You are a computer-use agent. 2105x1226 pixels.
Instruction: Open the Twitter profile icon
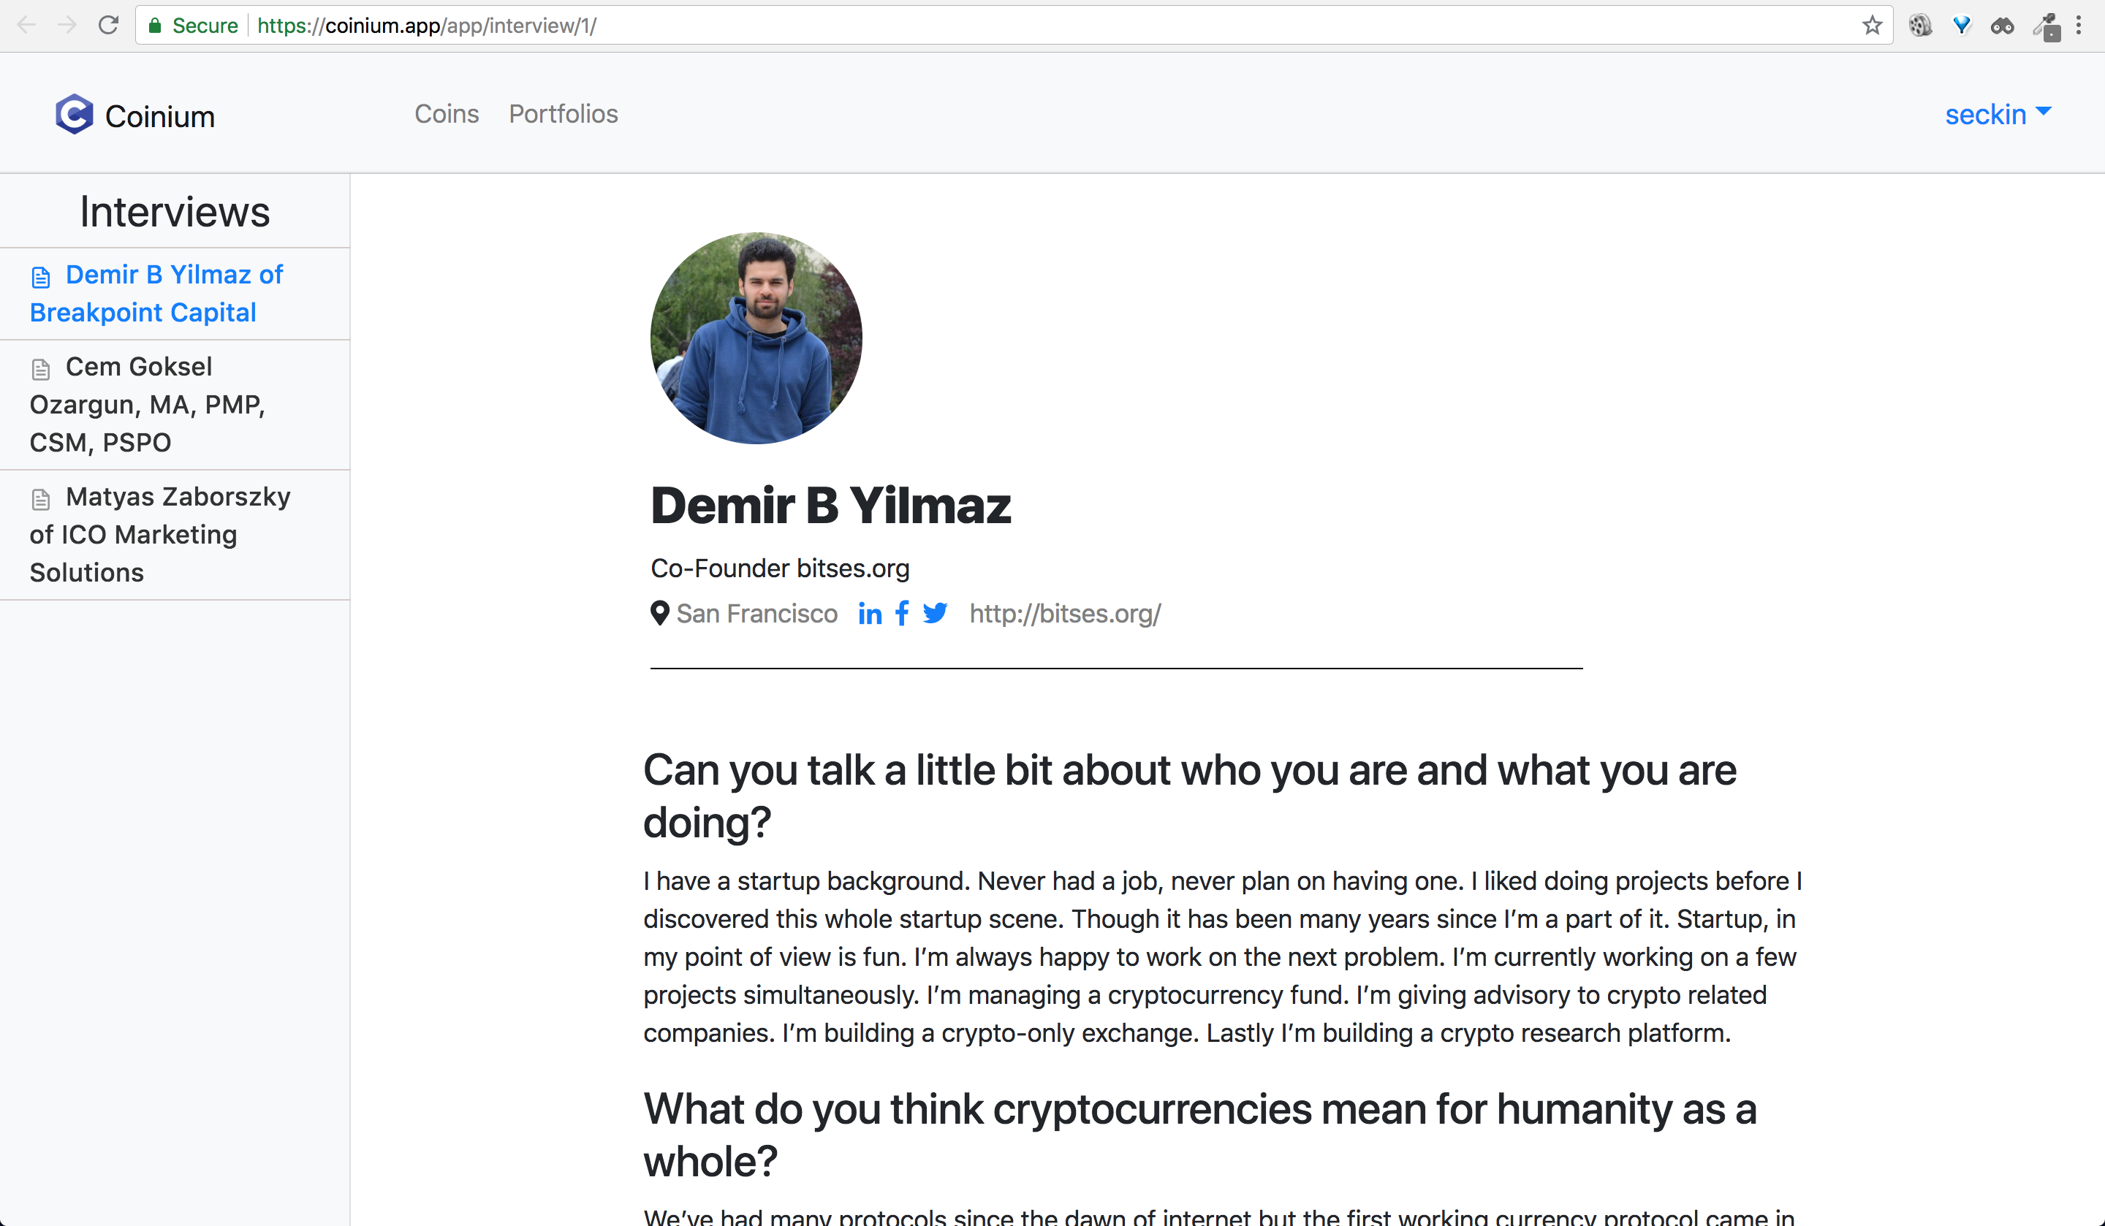(x=936, y=614)
